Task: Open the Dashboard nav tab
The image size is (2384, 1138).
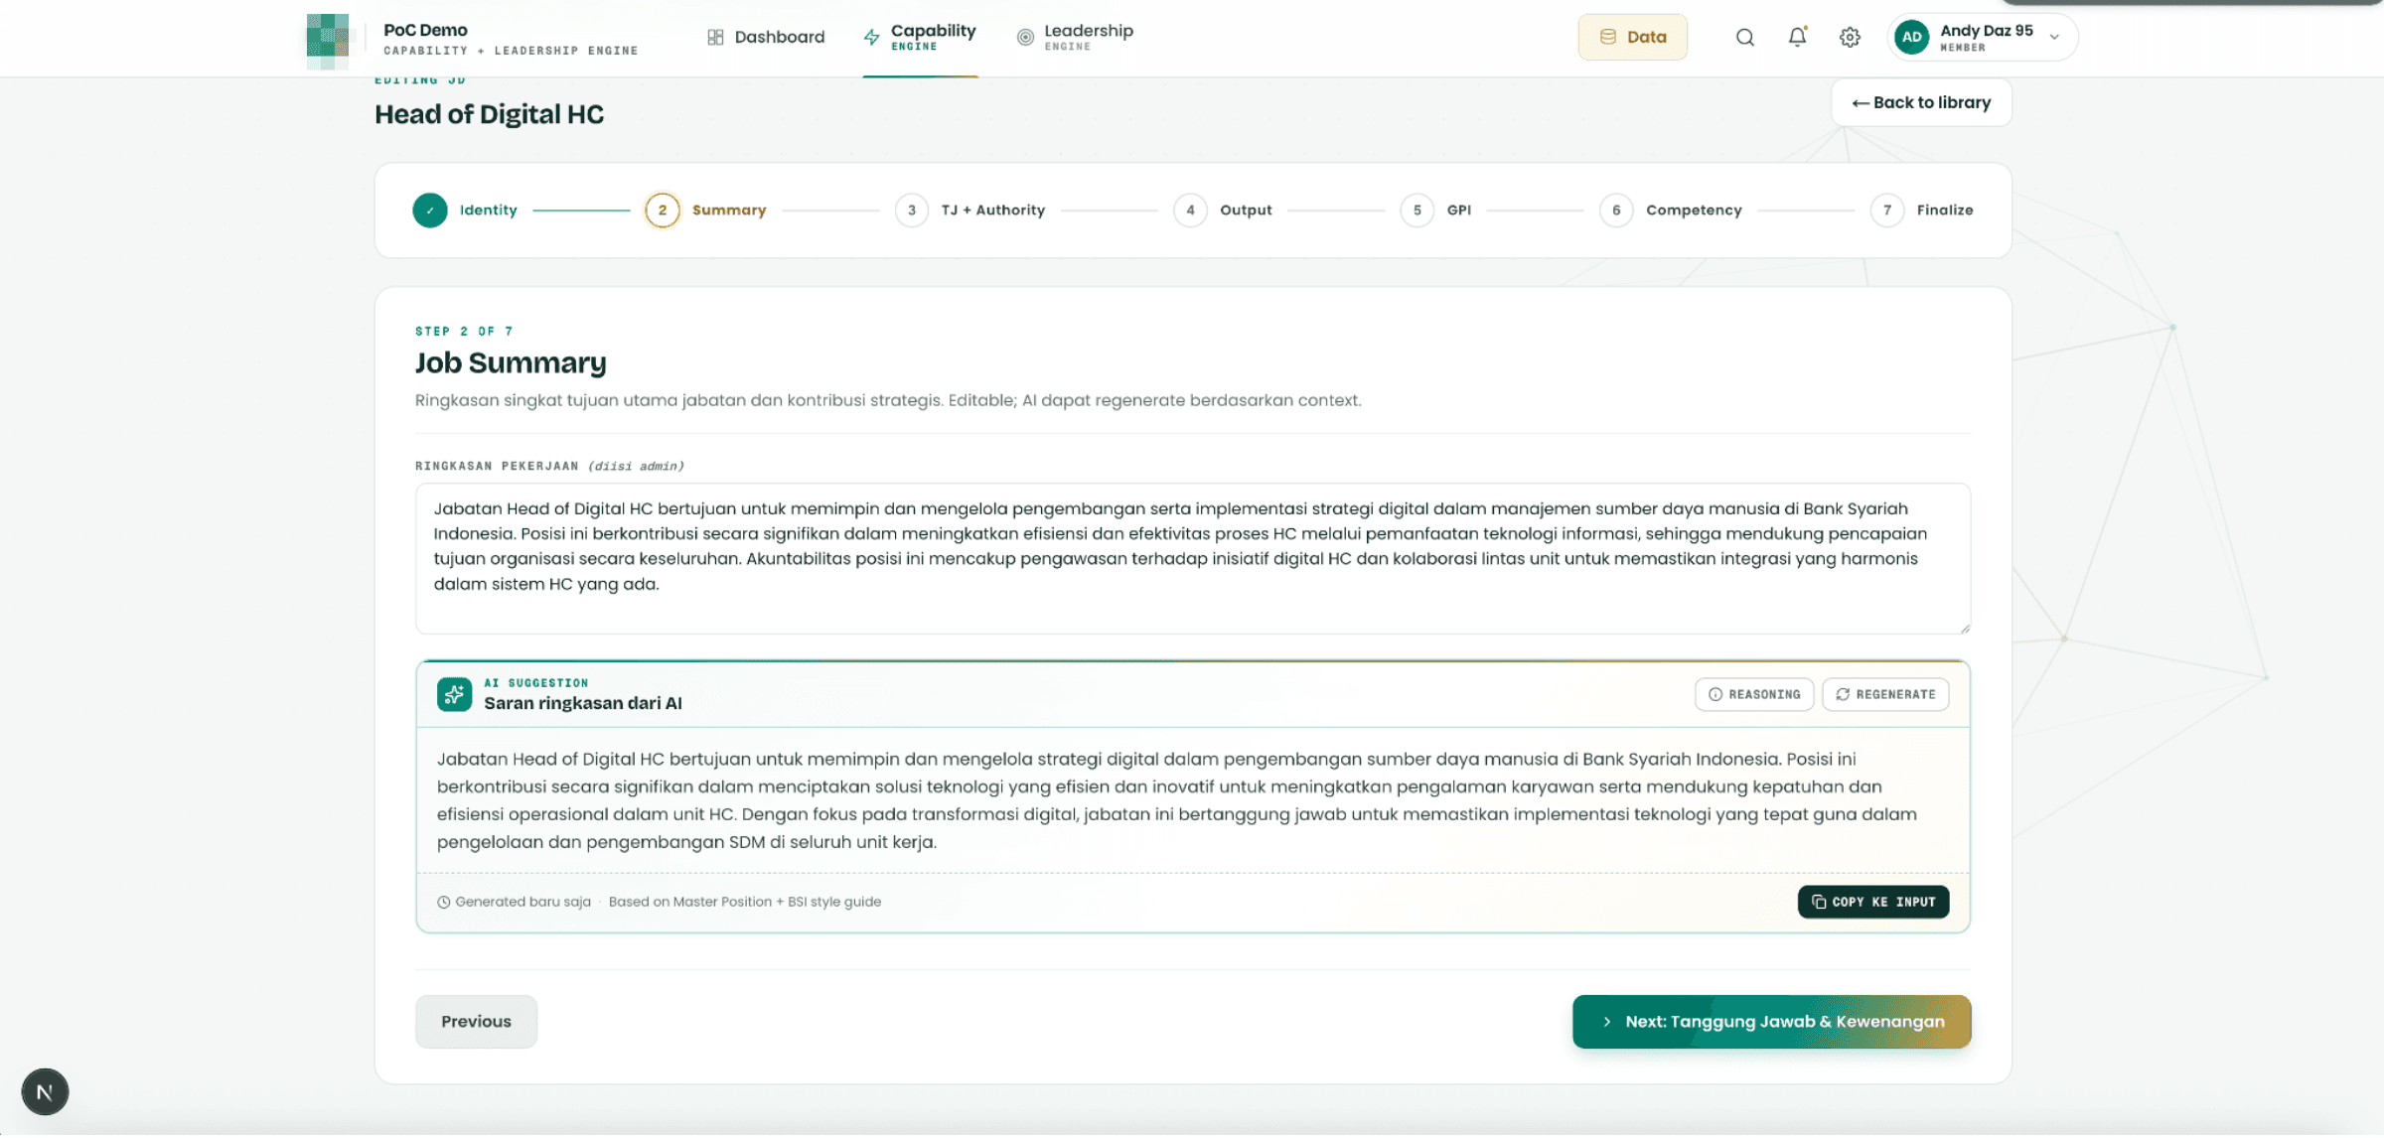Action: pyautogui.click(x=766, y=38)
